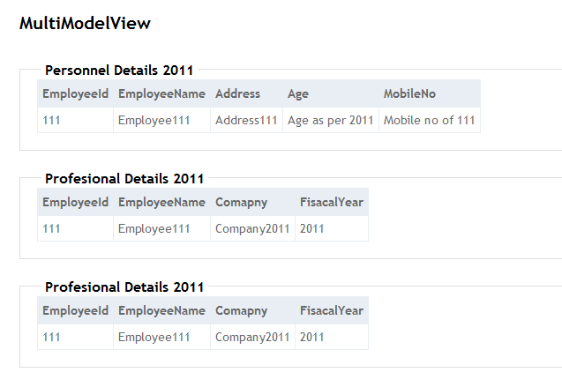Image resolution: width=562 pixels, height=387 pixels.
Task: Select the Address111 cell
Action: [246, 120]
